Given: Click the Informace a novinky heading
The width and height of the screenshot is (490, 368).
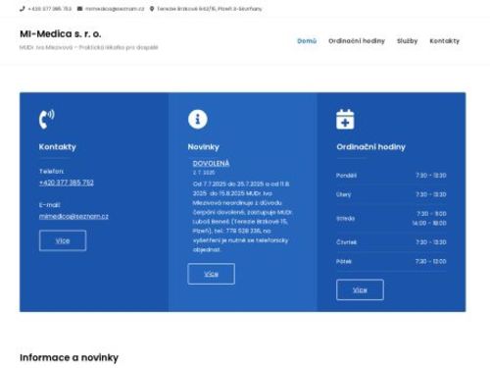Looking at the screenshot, I should click(x=69, y=357).
